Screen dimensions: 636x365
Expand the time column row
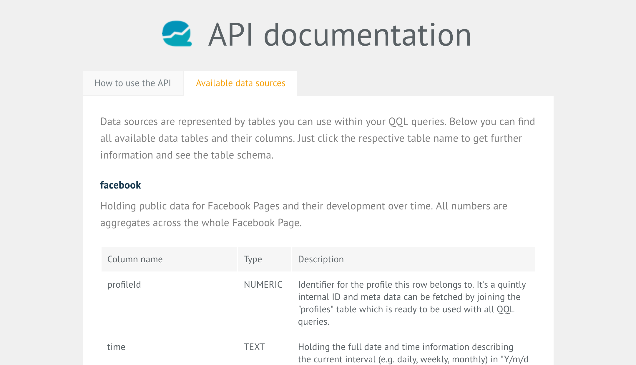click(x=117, y=347)
